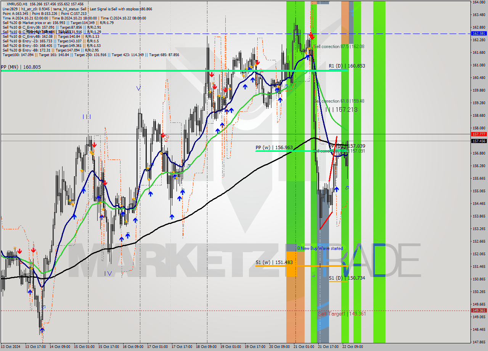Click the R1 (D) | 160.853 label
Viewport: 488px width, 351px height.
347,66
